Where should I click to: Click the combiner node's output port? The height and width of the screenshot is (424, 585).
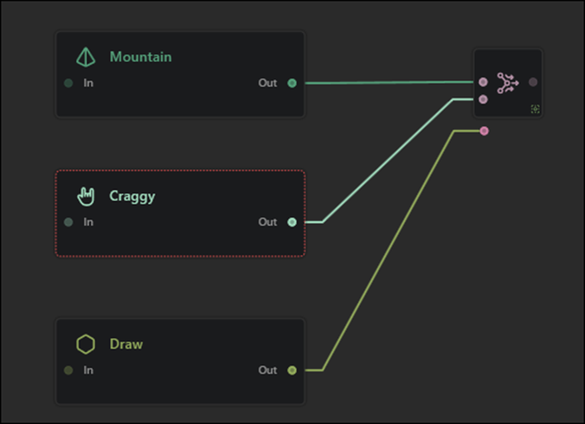(x=533, y=82)
